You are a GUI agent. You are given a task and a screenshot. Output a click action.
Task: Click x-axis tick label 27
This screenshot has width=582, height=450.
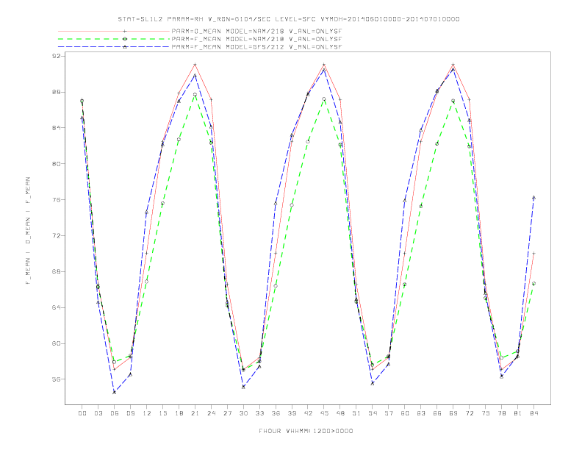pos(227,413)
